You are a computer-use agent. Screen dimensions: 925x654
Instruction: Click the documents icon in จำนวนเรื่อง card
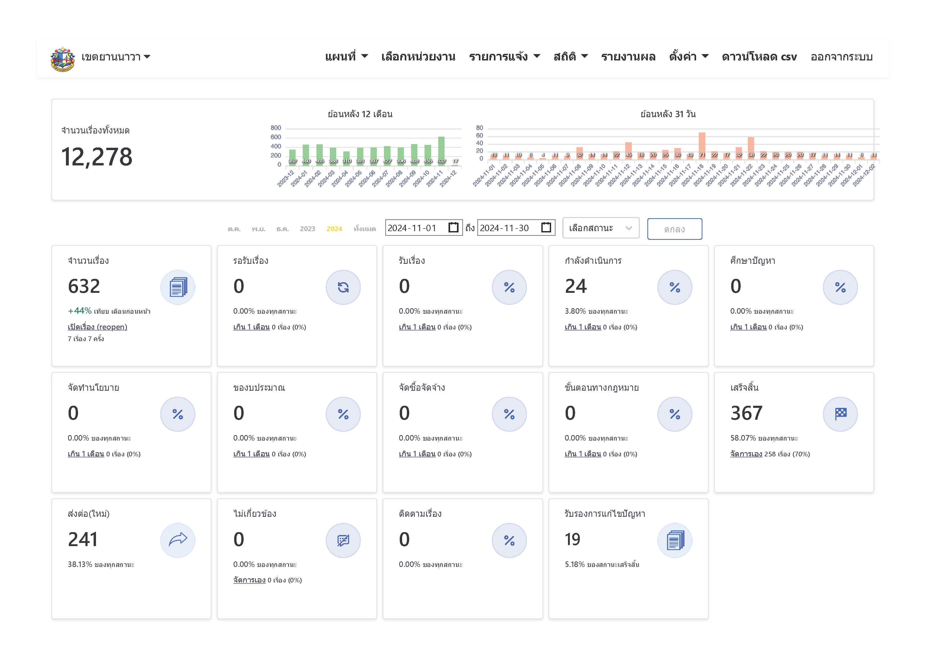(178, 287)
